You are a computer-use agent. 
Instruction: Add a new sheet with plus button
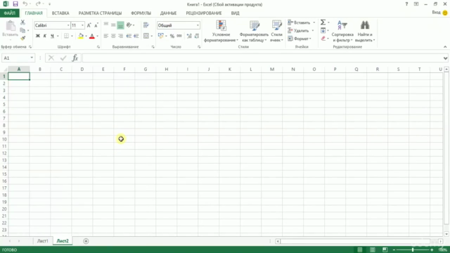(x=86, y=241)
